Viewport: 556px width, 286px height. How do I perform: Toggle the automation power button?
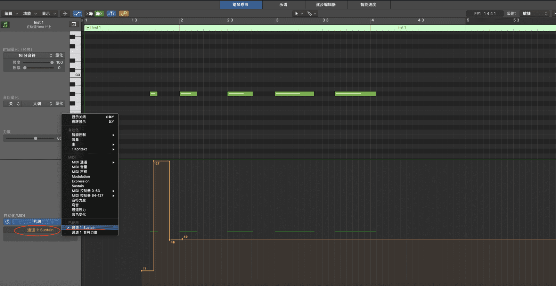[x=7, y=222]
